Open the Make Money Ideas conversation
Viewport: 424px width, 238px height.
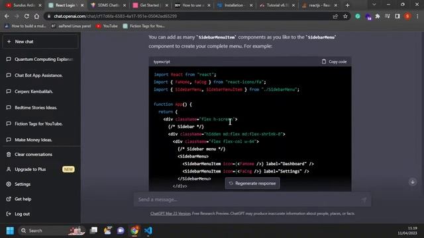[40, 139]
